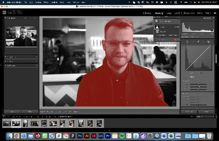Open the point curve preset dropdown
219x141 pixels.
192,77
